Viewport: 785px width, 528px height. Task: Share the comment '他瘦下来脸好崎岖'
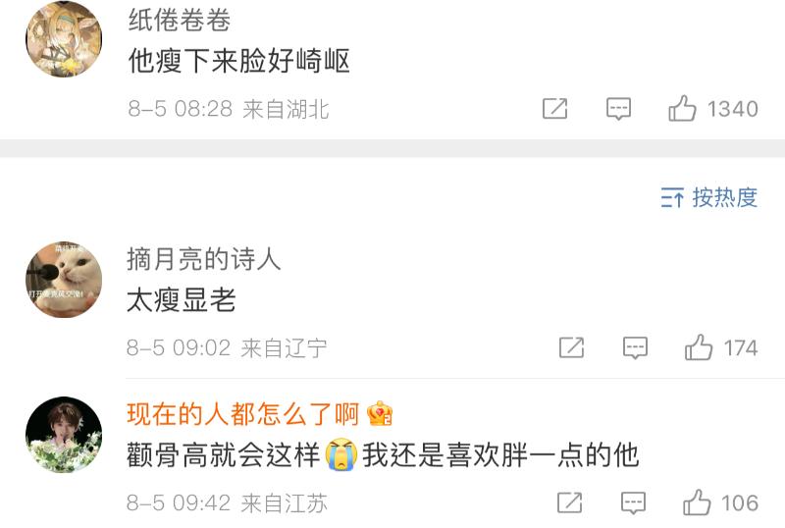(x=554, y=109)
